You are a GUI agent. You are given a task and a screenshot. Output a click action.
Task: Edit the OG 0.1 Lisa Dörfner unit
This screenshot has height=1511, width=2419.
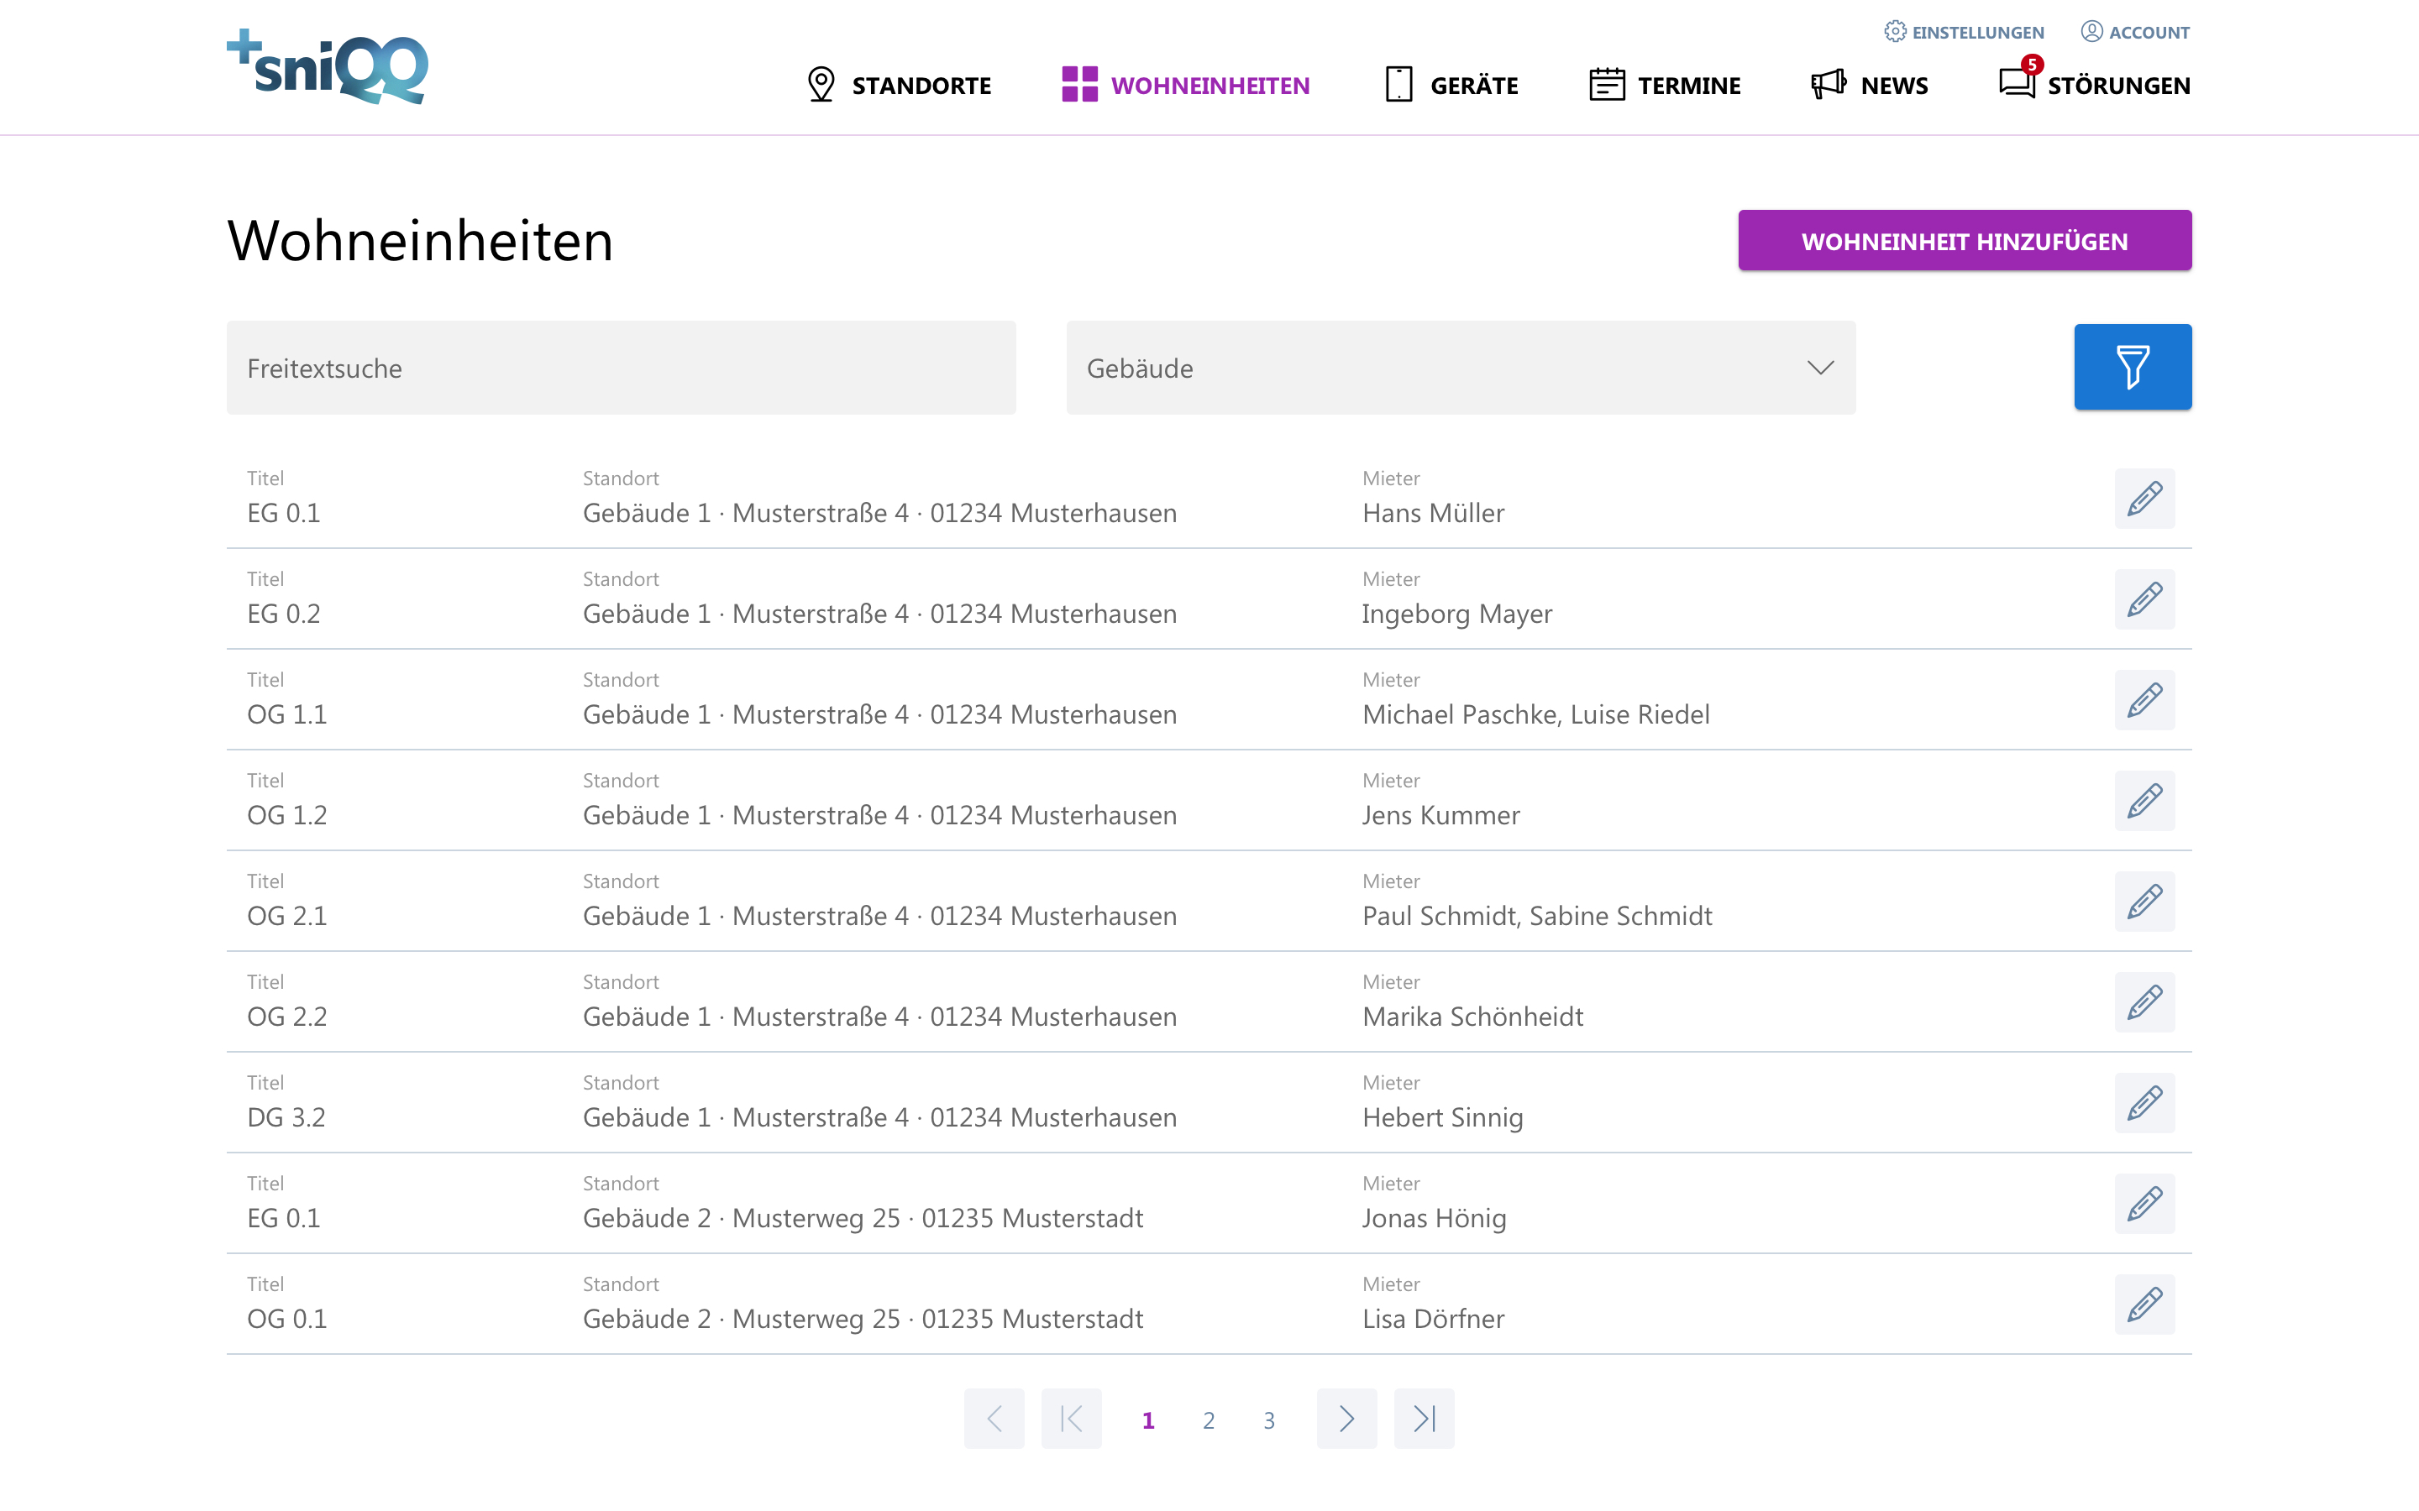point(2144,1304)
